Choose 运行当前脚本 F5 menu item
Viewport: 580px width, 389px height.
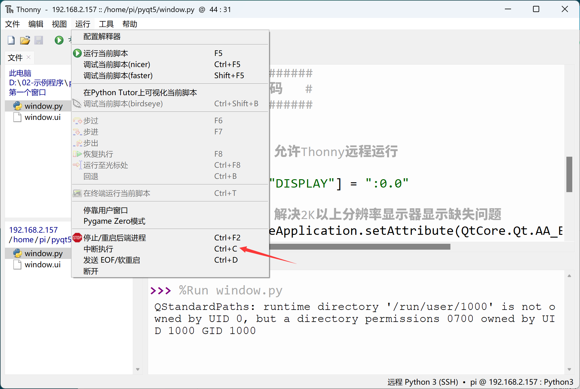pos(170,53)
